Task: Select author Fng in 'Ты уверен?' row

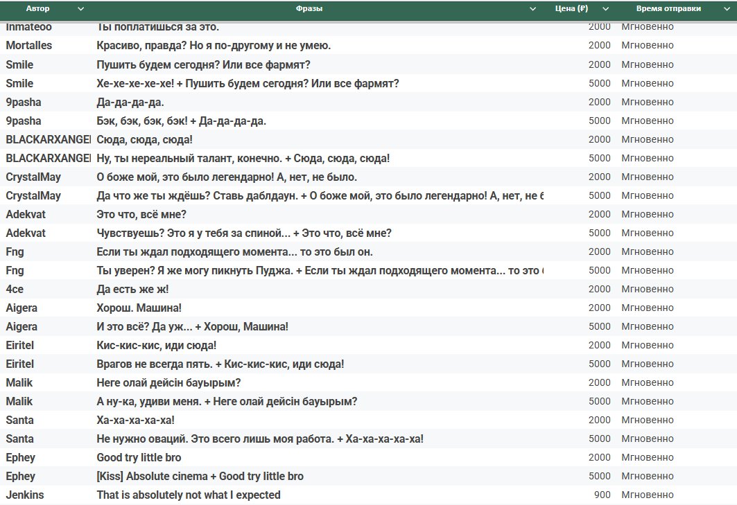Action: pyautogui.click(x=15, y=271)
